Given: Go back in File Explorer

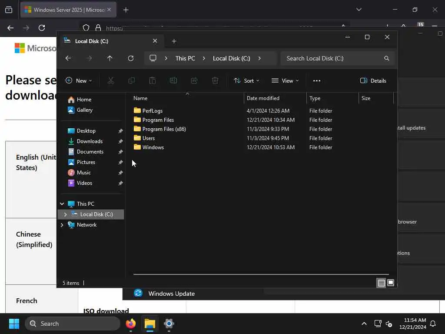Looking at the screenshot, I should tap(68, 58).
